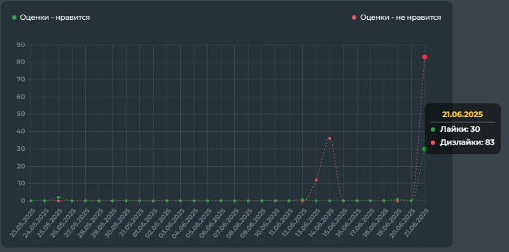Click the x-axis label 23.05.2025

[23, 223]
